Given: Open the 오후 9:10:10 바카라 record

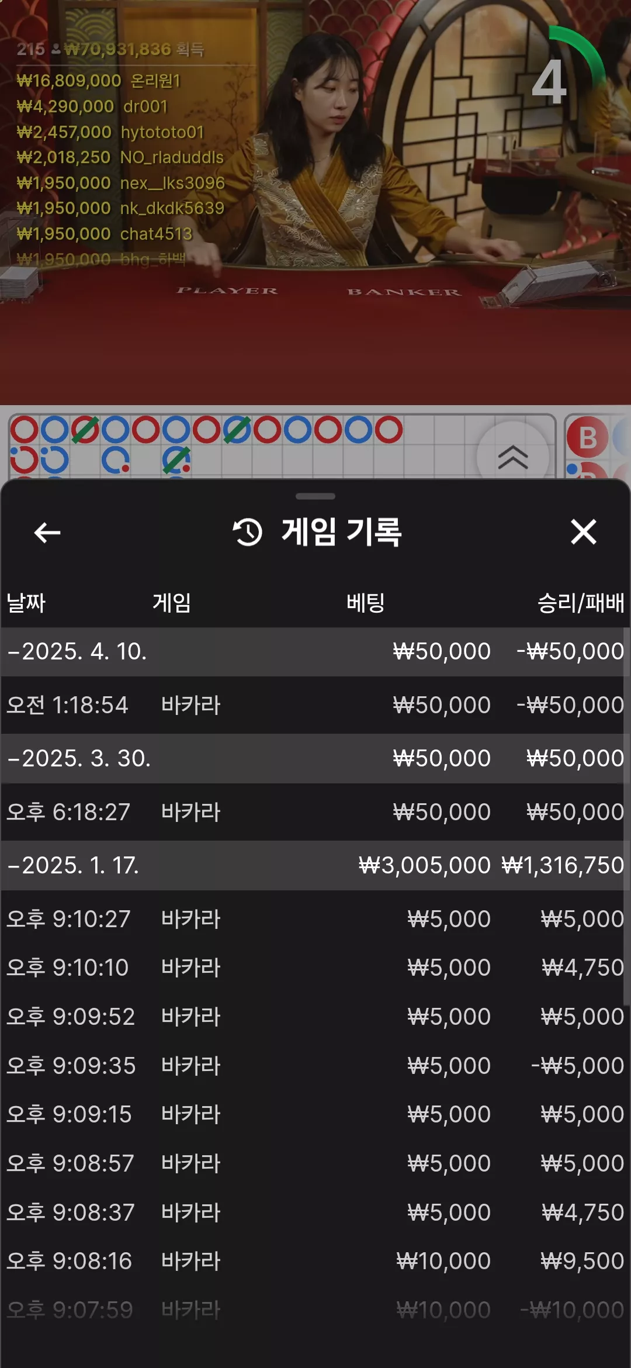Looking at the screenshot, I should click(x=315, y=968).
